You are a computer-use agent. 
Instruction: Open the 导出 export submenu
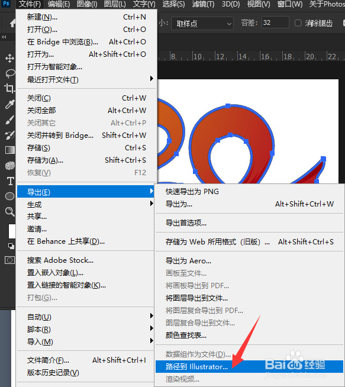click(86, 192)
